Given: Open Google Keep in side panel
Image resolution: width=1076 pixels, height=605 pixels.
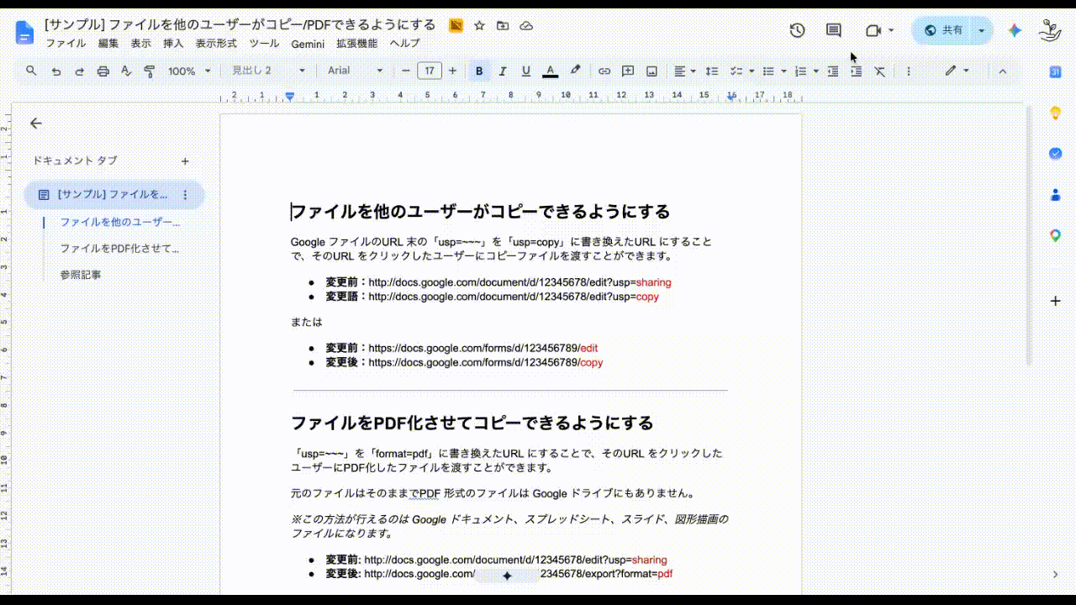Looking at the screenshot, I should pos(1055,113).
